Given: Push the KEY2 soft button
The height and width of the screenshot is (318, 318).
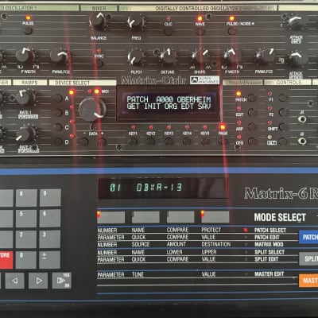Looking at the screenshot, I should coord(150,142).
